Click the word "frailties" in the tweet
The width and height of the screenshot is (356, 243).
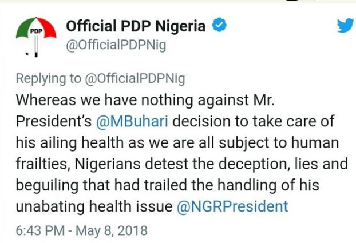(x=36, y=164)
